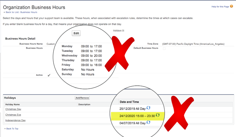This screenshot has height=137, width=236.
Task: Enable the Default Business Hours checkbox
Action: [164, 48]
